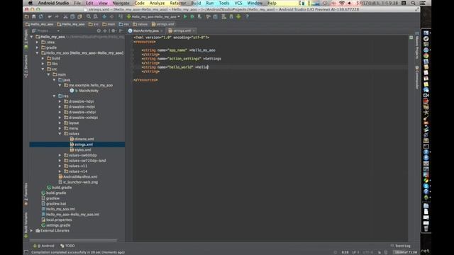This screenshot has width=454, height=255.
Task: Expand the drawable-hdpi folder
Action: pos(60,101)
